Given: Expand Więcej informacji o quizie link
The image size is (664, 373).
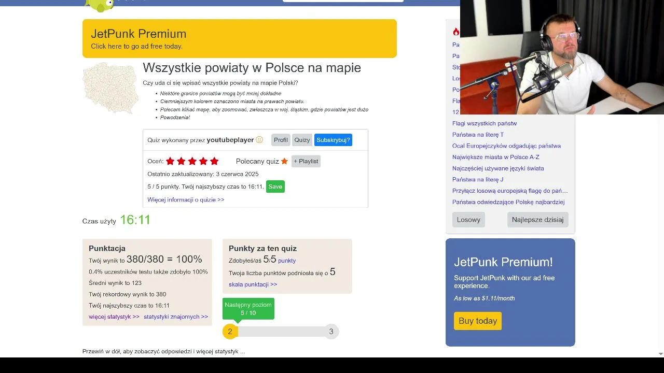Looking at the screenshot, I should 186,199.
